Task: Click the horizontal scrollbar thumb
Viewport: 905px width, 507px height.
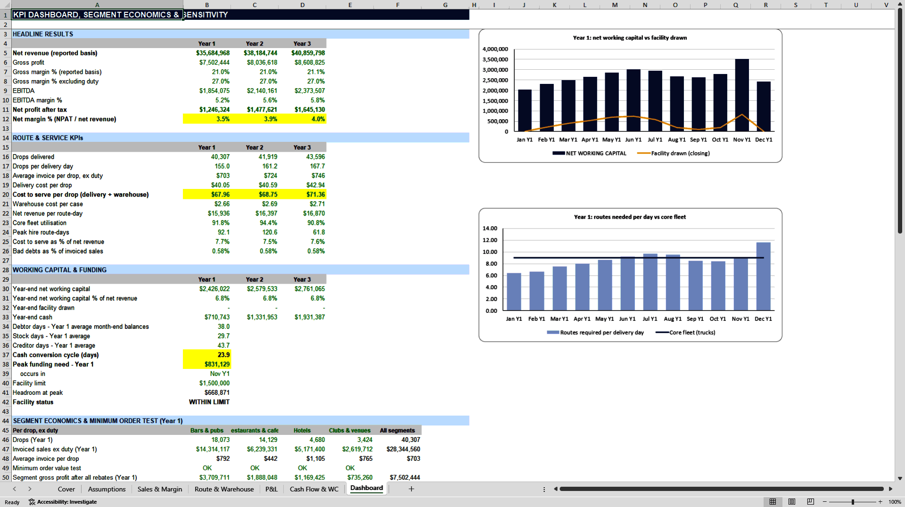Action: 722,489
